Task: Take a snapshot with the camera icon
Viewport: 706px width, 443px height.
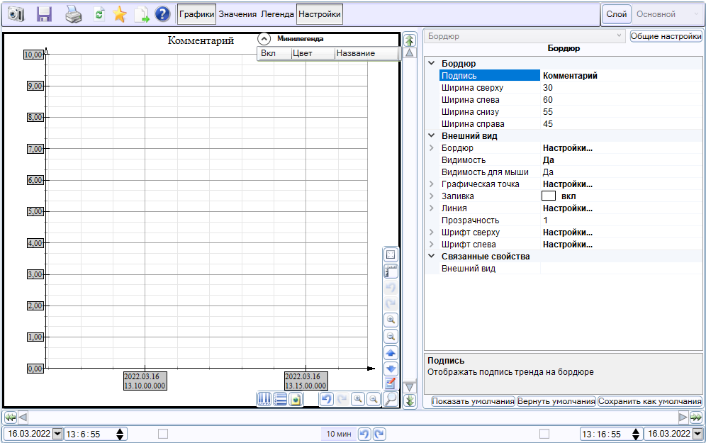Action: click(x=16, y=14)
